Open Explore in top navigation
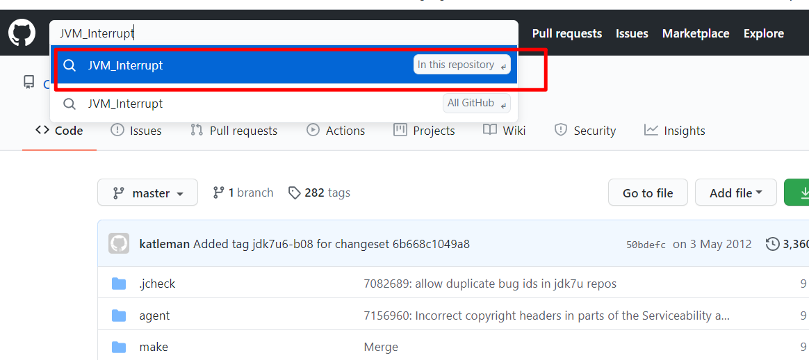The image size is (809, 360). tap(764, 33)
